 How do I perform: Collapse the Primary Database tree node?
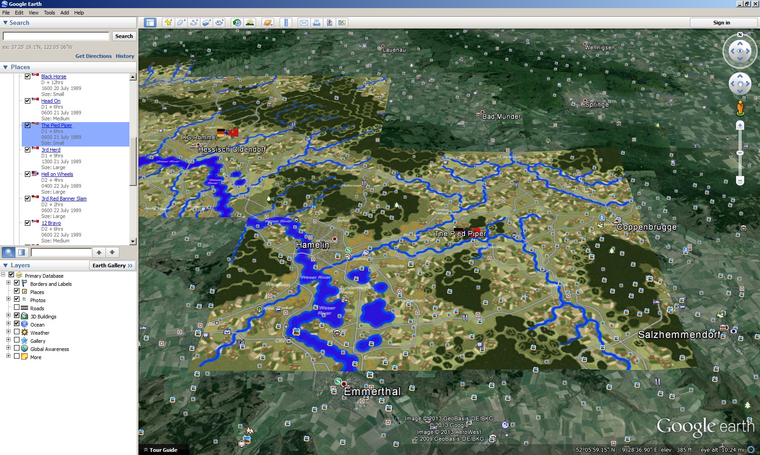3,275
